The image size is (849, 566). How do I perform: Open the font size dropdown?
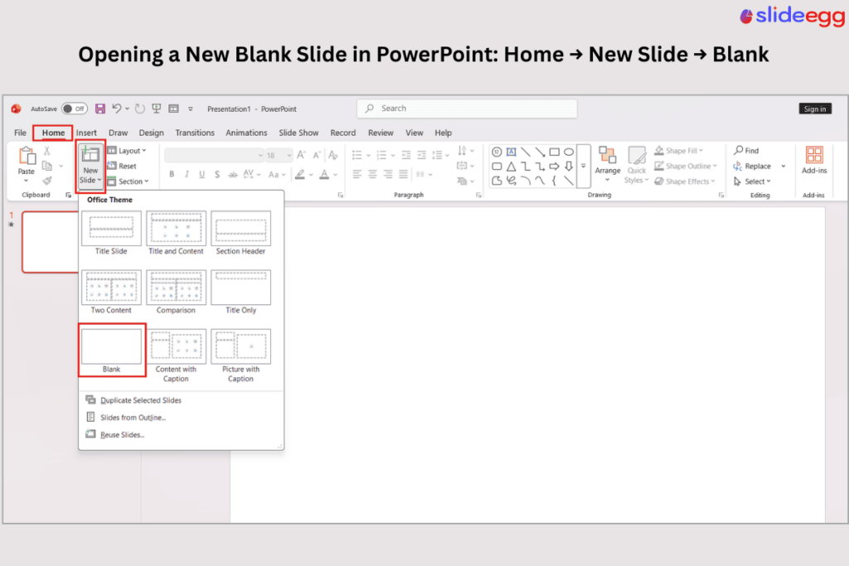click(x=289, y=155)
